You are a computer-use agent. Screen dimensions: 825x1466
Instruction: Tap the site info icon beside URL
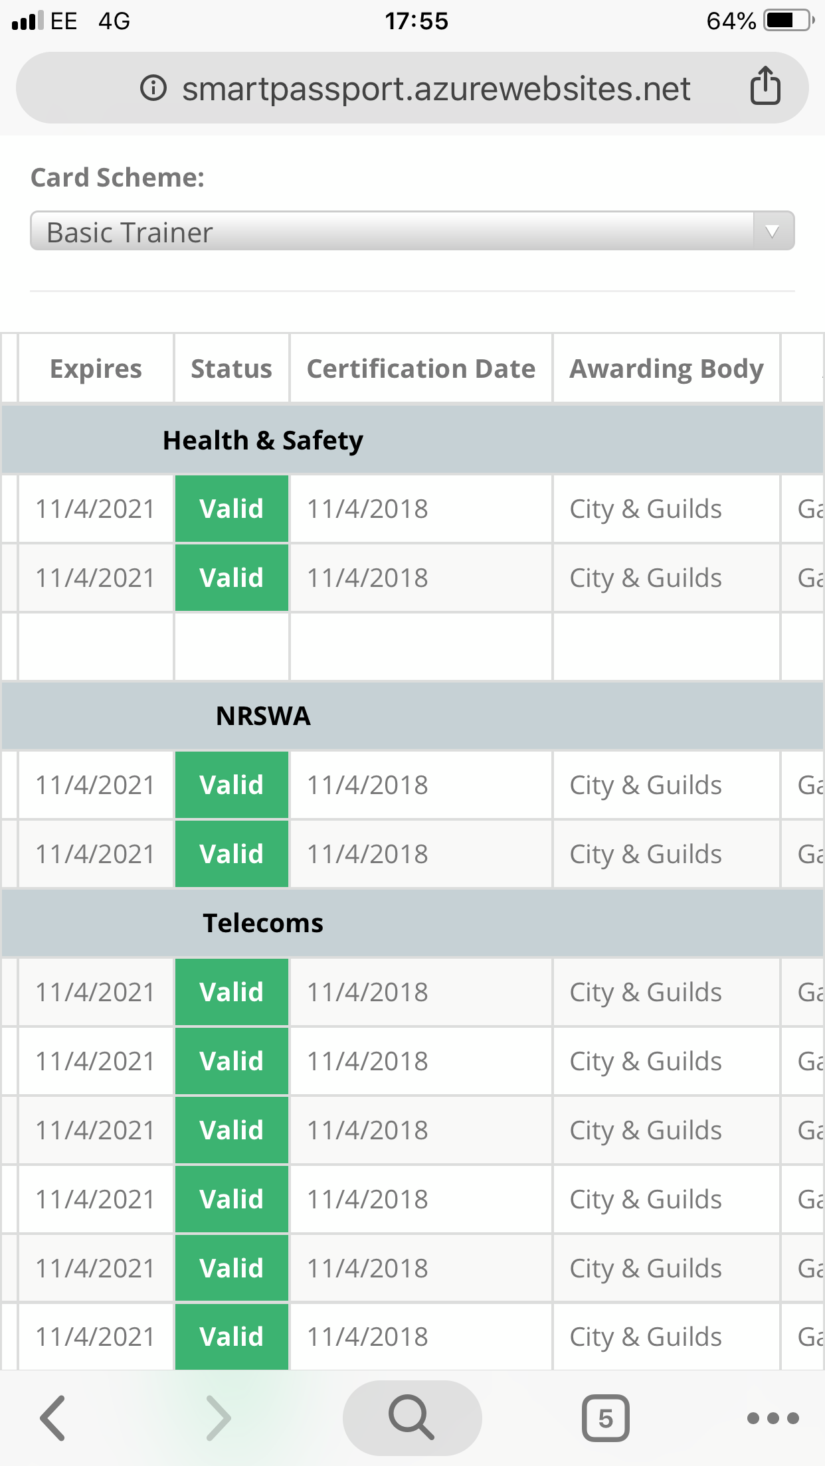[153, 88]
